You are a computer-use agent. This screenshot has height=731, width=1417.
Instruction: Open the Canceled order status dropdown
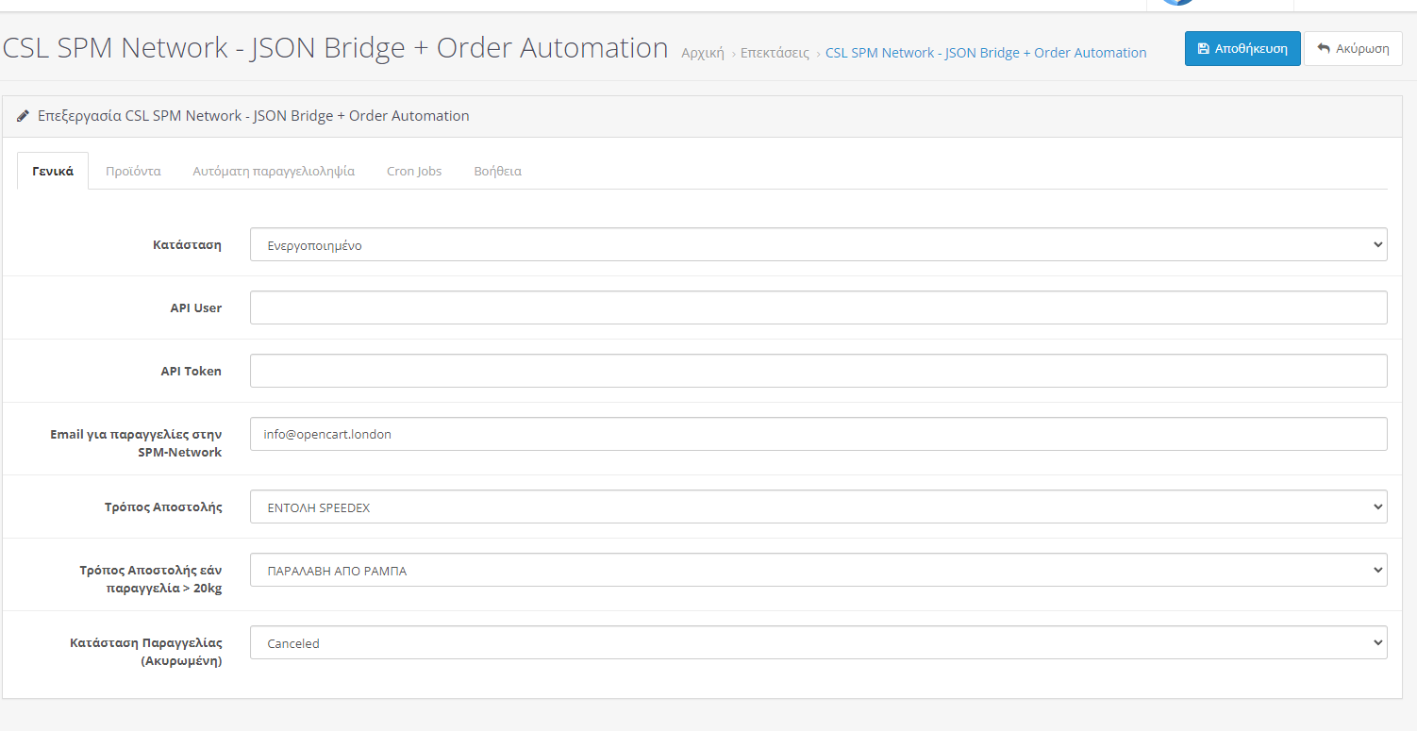pos(818,642)
